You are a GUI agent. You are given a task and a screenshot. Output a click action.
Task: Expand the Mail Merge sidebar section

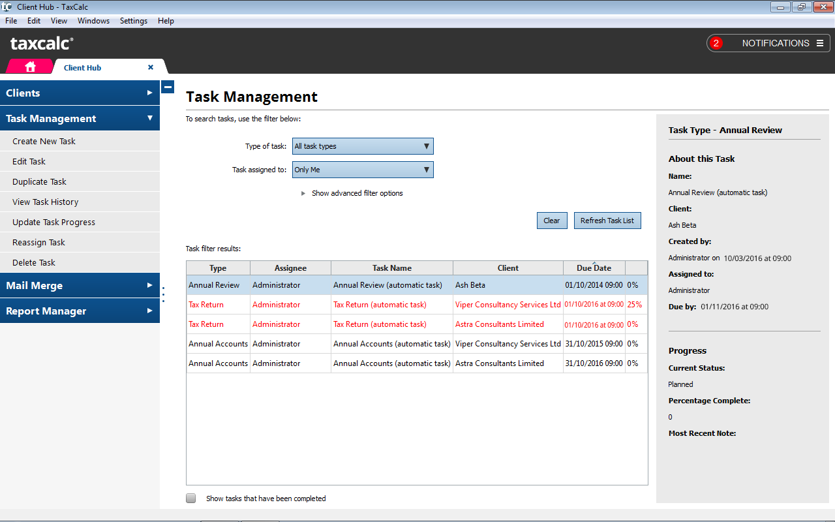point(80,285)
